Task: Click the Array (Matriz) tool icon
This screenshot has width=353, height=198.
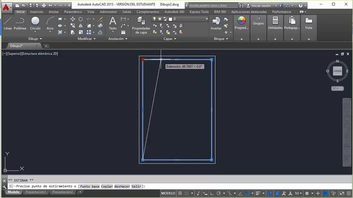Action: 89,32
